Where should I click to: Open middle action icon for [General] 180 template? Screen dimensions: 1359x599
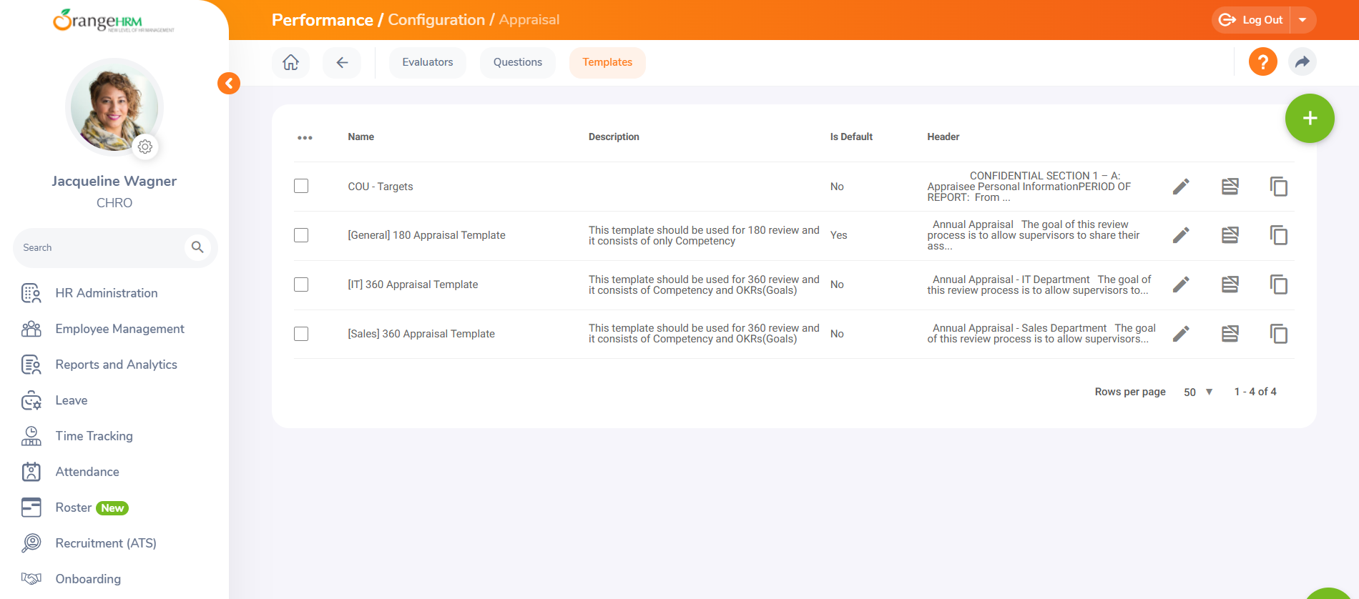(1230, 235)
